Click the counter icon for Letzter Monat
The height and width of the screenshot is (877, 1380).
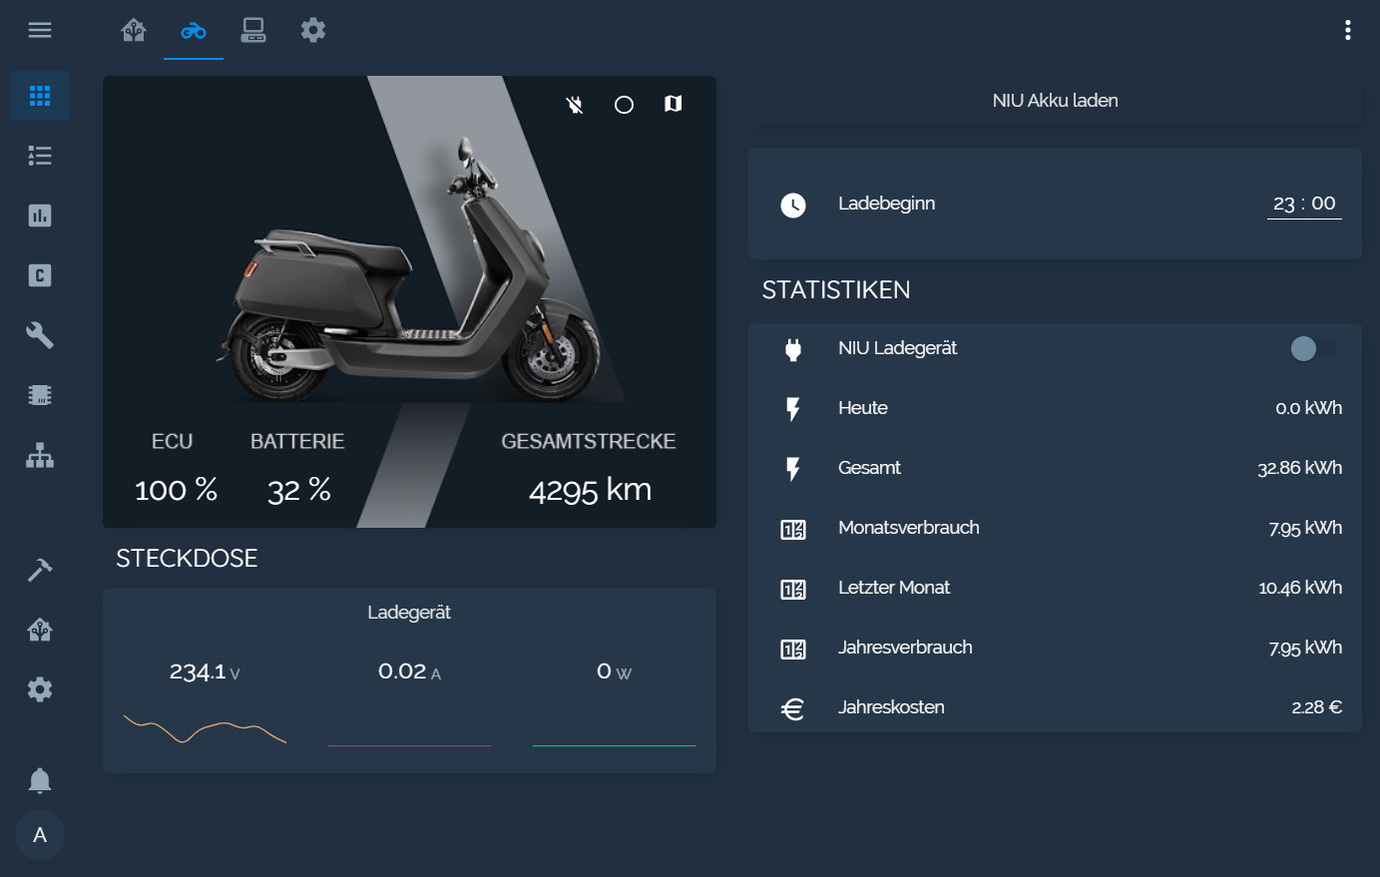point(793,589)
